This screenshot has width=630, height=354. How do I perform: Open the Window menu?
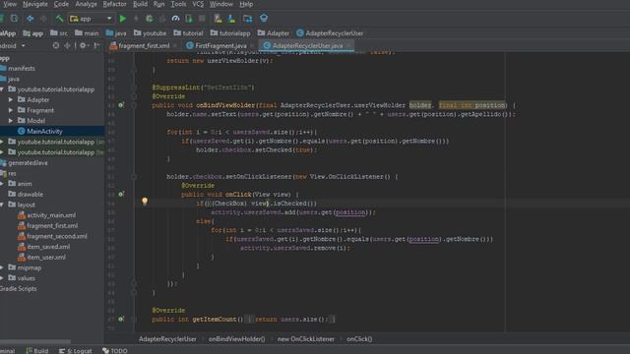[220, 4]
